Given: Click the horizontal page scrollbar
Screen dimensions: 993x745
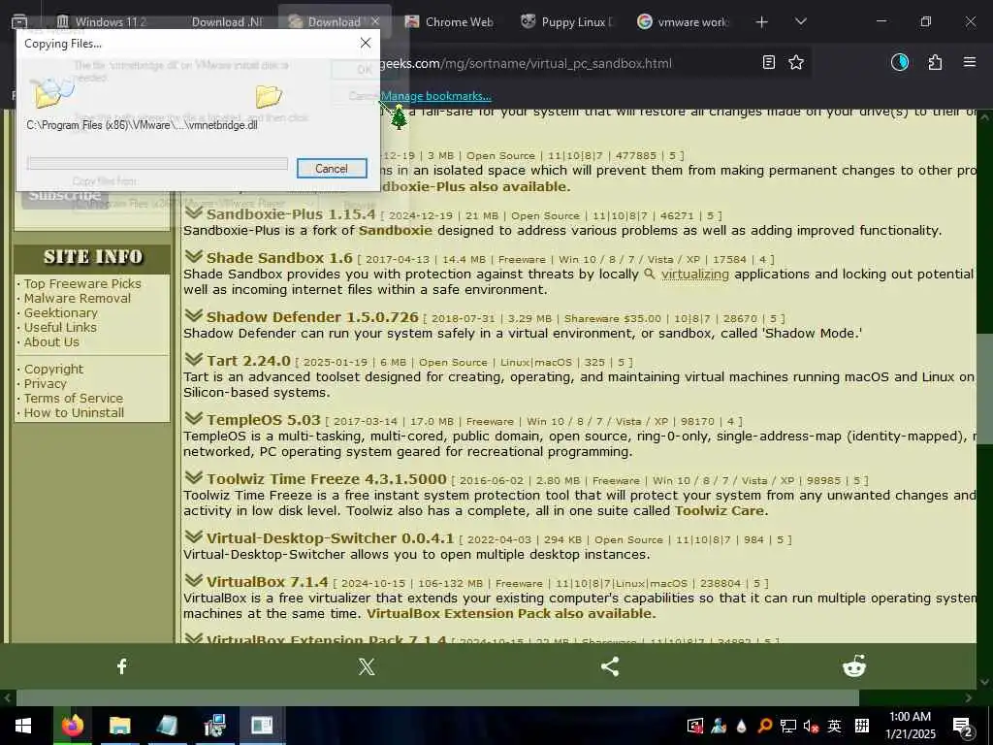Looking at the screenshot, I should tap(437, 697).
